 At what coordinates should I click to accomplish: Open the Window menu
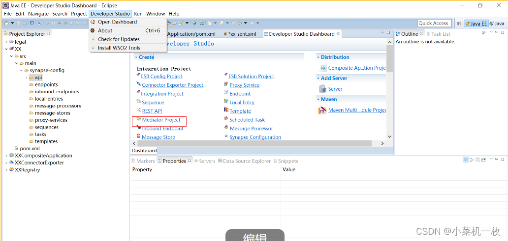156,14
